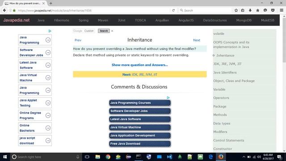Viewport: 286px width, 161px height.
Task: Launch File Explorer from the taskbar
Action: [97, 157]
